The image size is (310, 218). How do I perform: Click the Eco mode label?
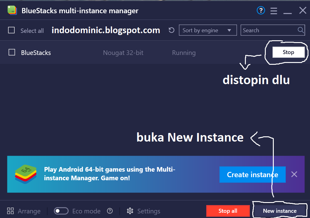[86, 211]
